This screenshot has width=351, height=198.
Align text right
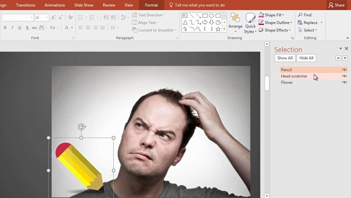point(95,28)
